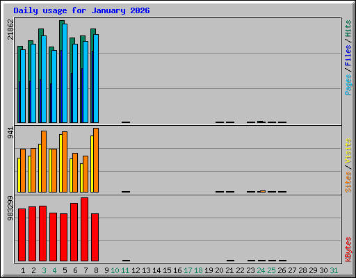Click day 7 on the x-axis
The image size is (356, 278).
pos(86,270)
